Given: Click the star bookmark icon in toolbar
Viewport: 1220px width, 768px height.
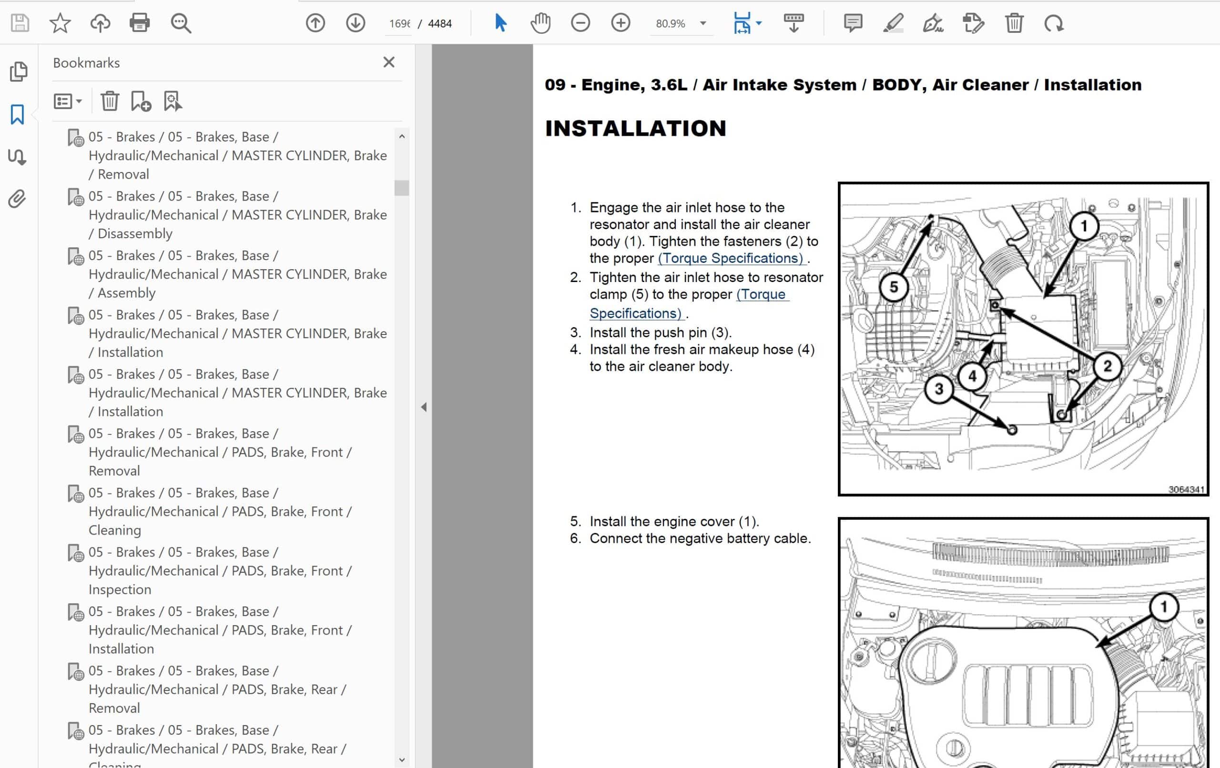Looking at the screenshot, I should [x=60, y=23].
